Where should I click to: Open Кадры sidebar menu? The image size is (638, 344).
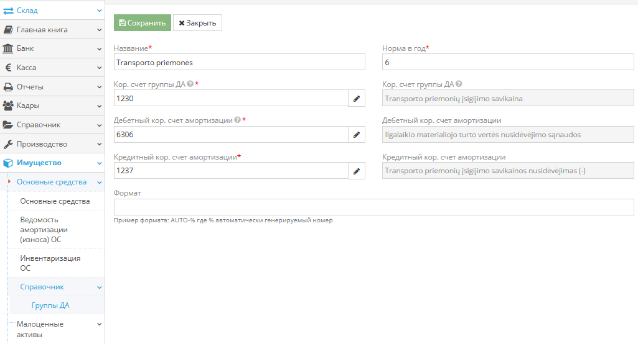[x=52, y=106]
